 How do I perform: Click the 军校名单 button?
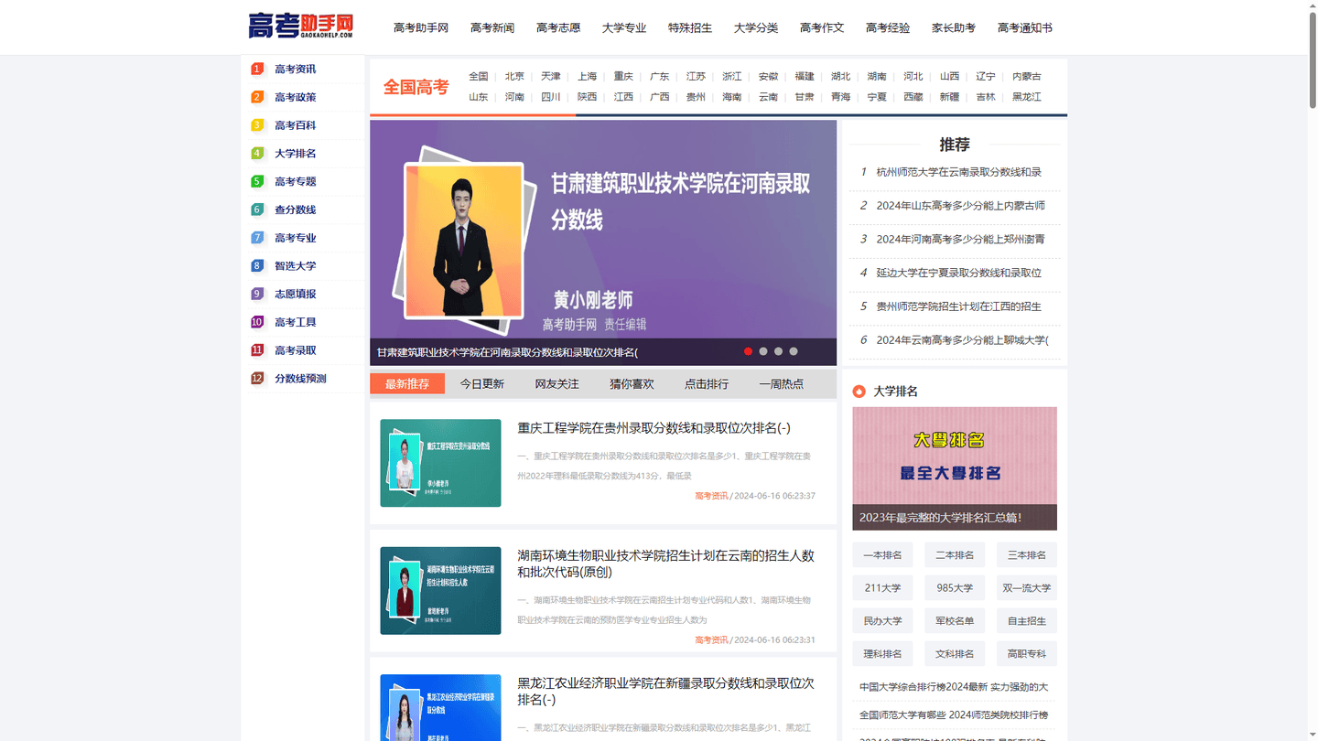[955, 621]
